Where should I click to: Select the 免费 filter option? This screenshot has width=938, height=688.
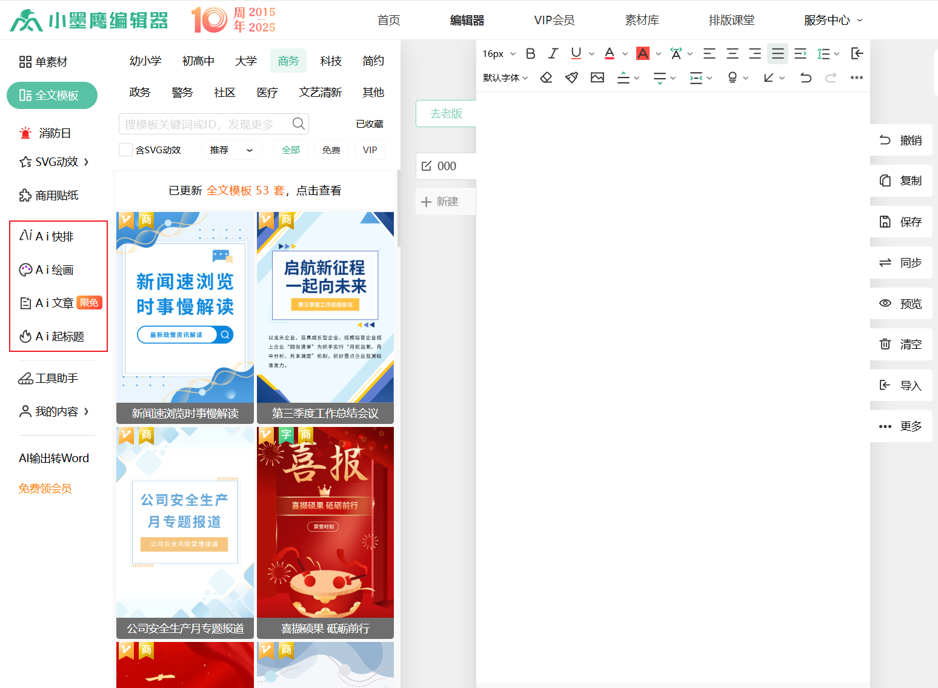[331, 150]
